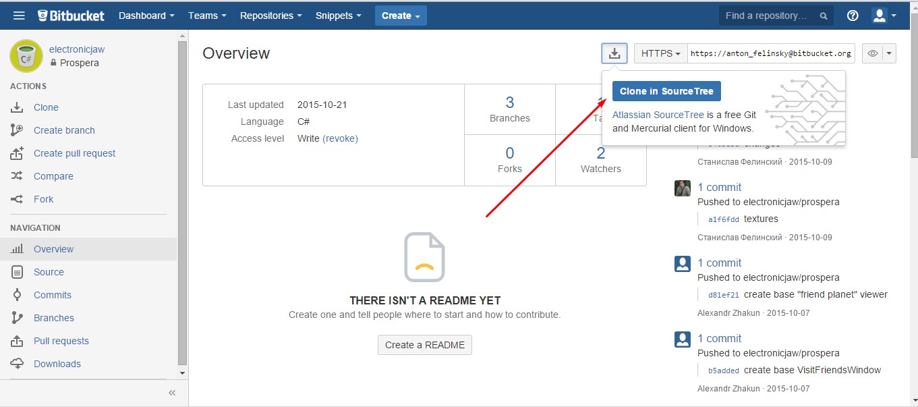Click the Create branch icon
This screenshot has height=407, width=918.
(x=18, y=130)
